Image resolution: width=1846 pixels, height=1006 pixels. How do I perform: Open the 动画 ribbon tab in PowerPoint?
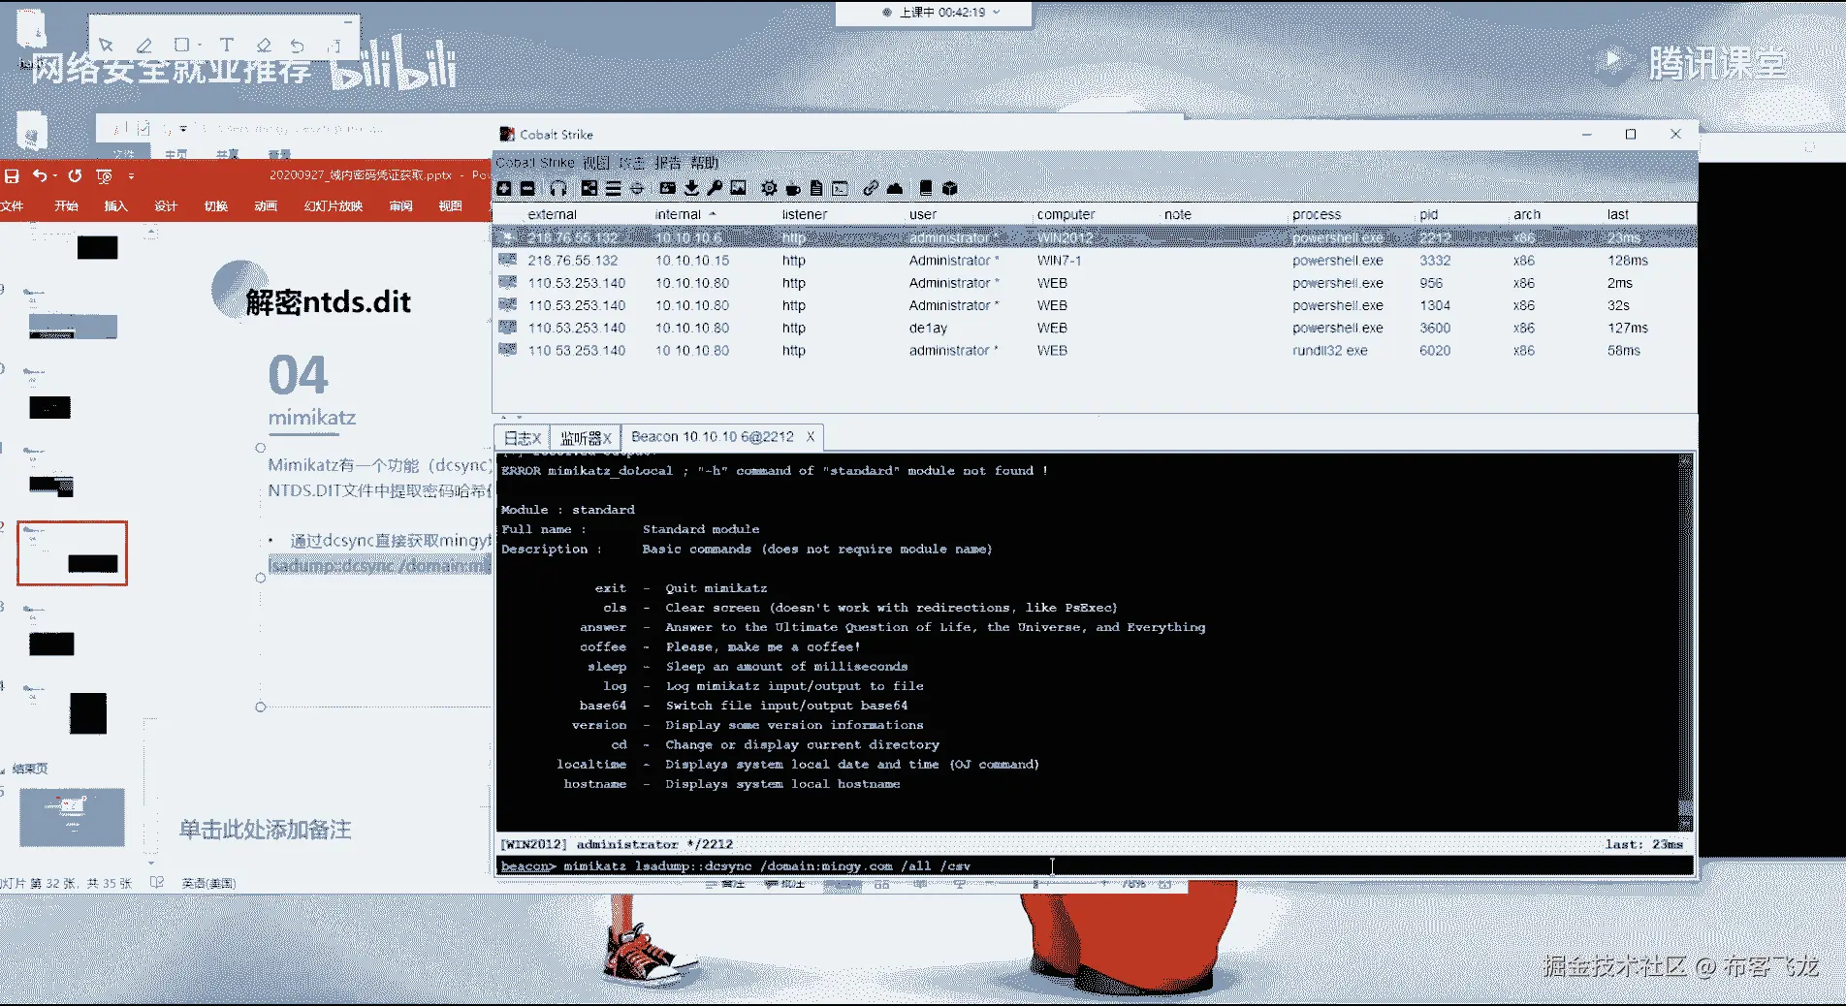pyautogui.click(x=266, y=205)
